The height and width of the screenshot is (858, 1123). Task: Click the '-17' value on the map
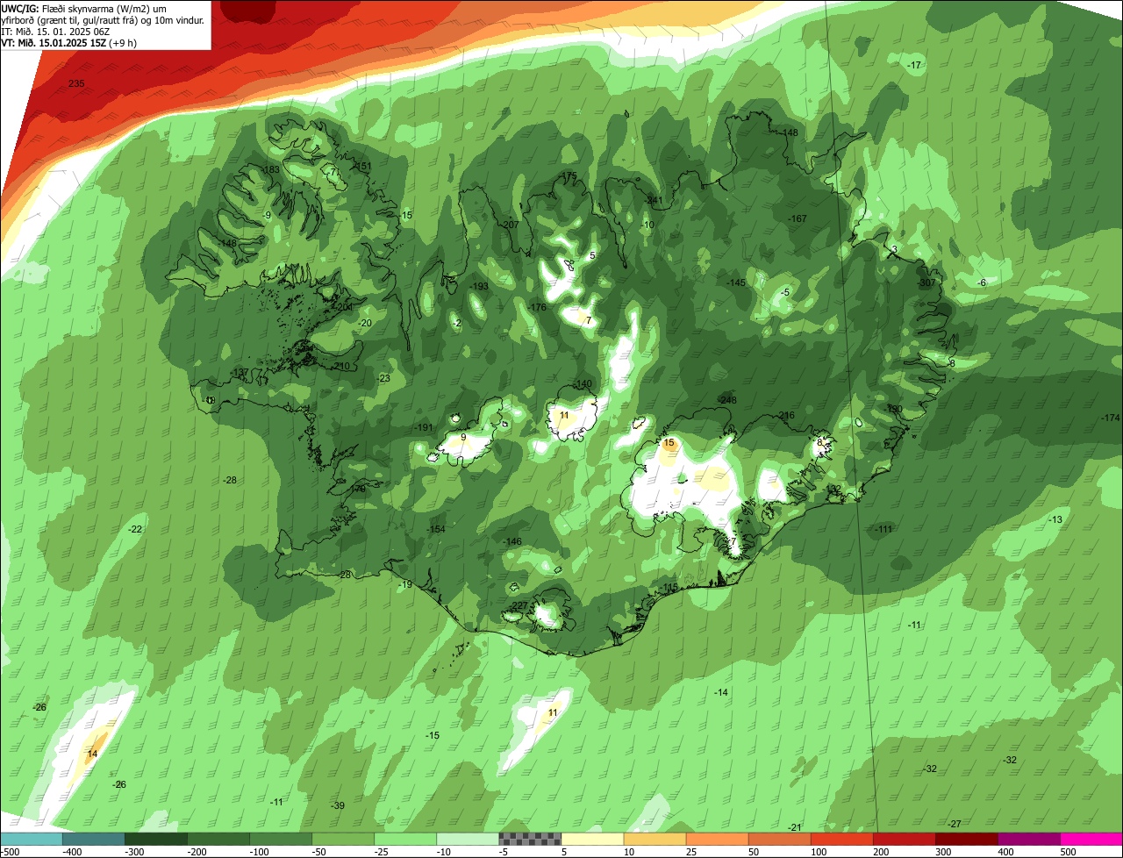tap(914, 66)
